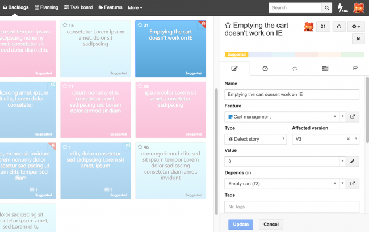Go to the Planning view
This screenshot has height=232, width=369.
pos(47,7)
